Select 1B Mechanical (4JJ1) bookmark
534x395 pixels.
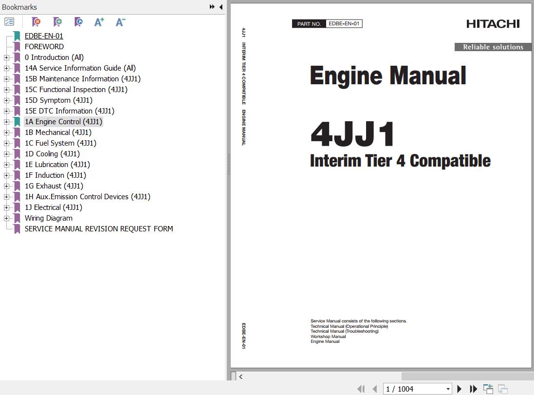click(58, 132)
